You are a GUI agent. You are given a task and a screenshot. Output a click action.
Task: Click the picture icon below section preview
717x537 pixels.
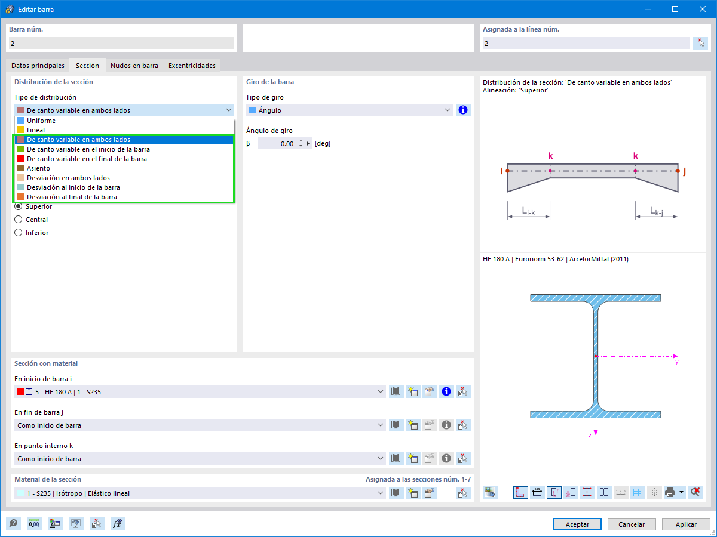491,493
